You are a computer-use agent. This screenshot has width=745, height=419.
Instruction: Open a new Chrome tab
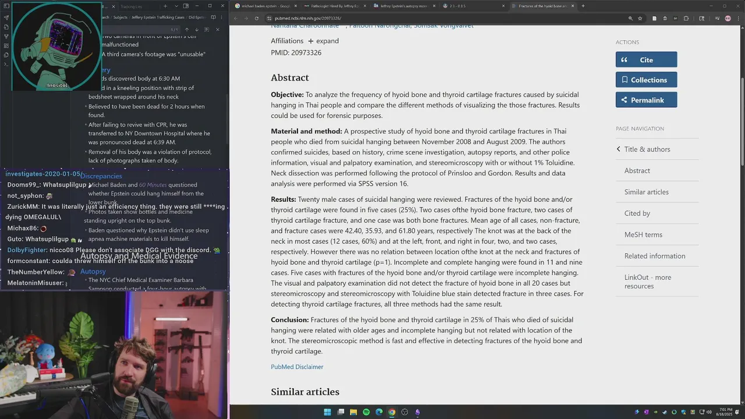coord(583,6)
